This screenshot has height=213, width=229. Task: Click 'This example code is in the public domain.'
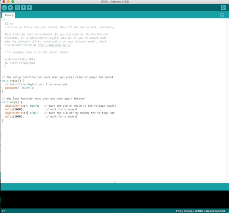38,52
